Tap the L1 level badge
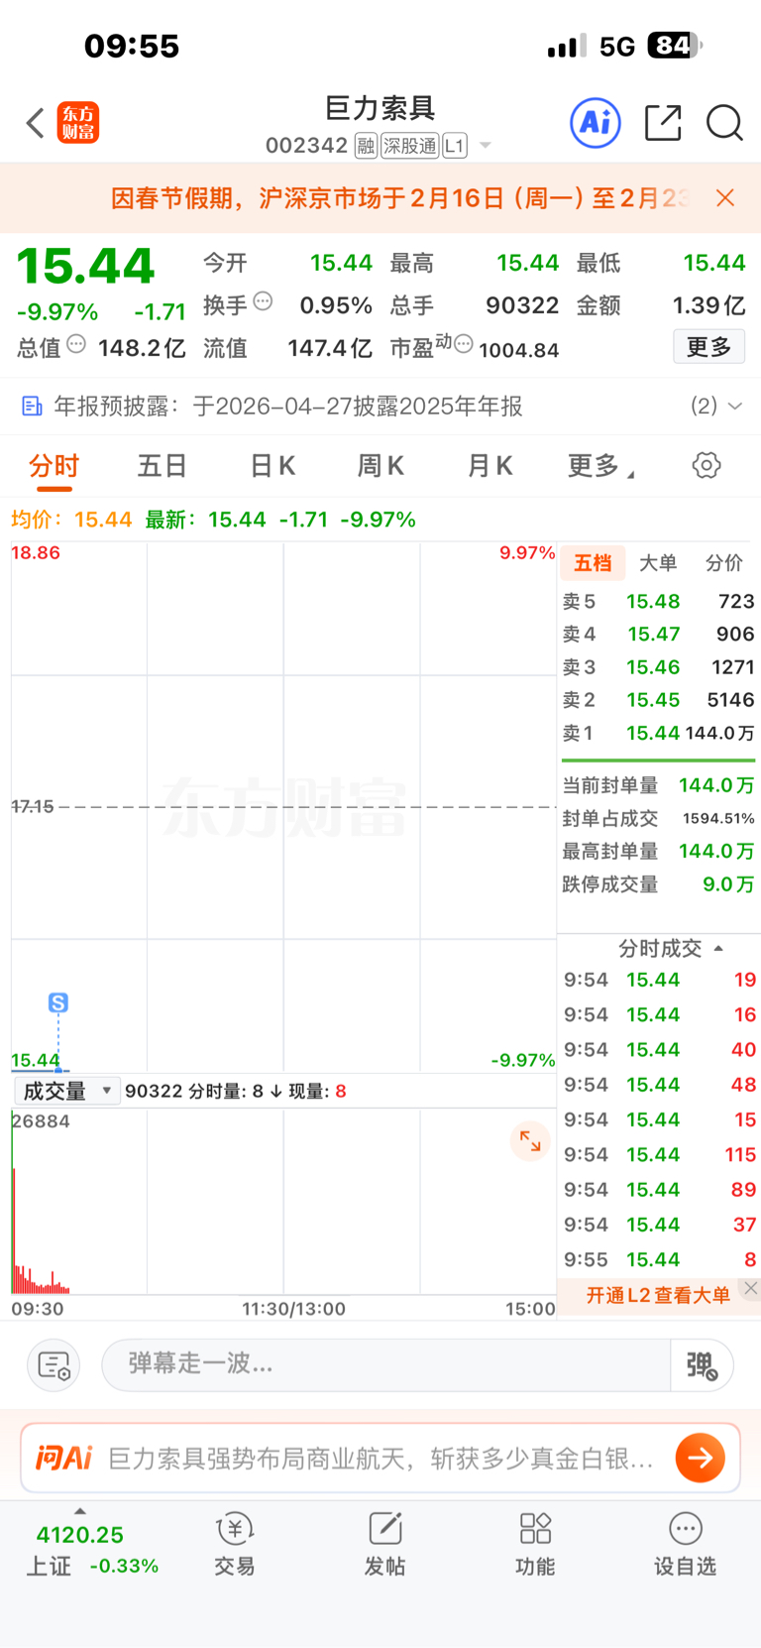This screenshot has width=761, height=1648. coord(455,146)
